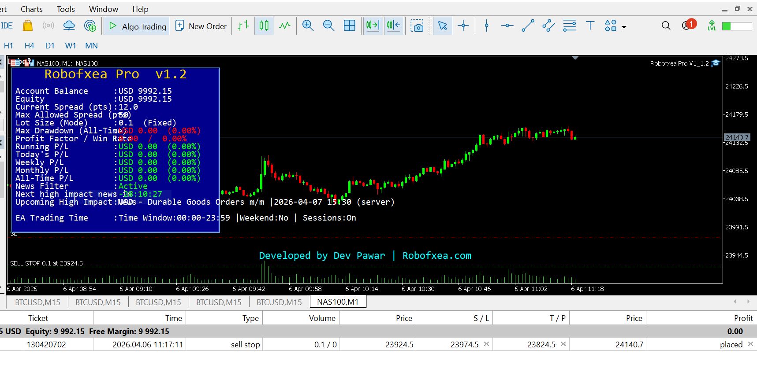
Task: Select the text label tool
Action: [x=590, y=26]
